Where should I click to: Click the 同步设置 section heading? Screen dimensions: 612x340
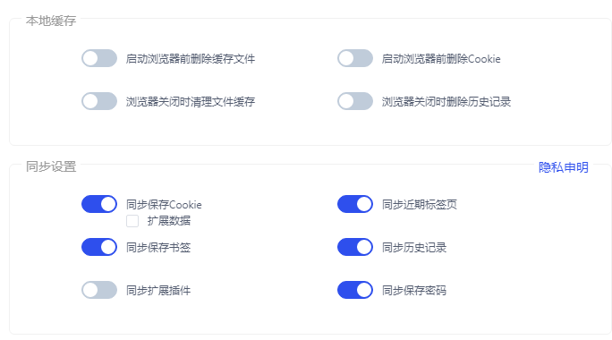coord(51,166)
